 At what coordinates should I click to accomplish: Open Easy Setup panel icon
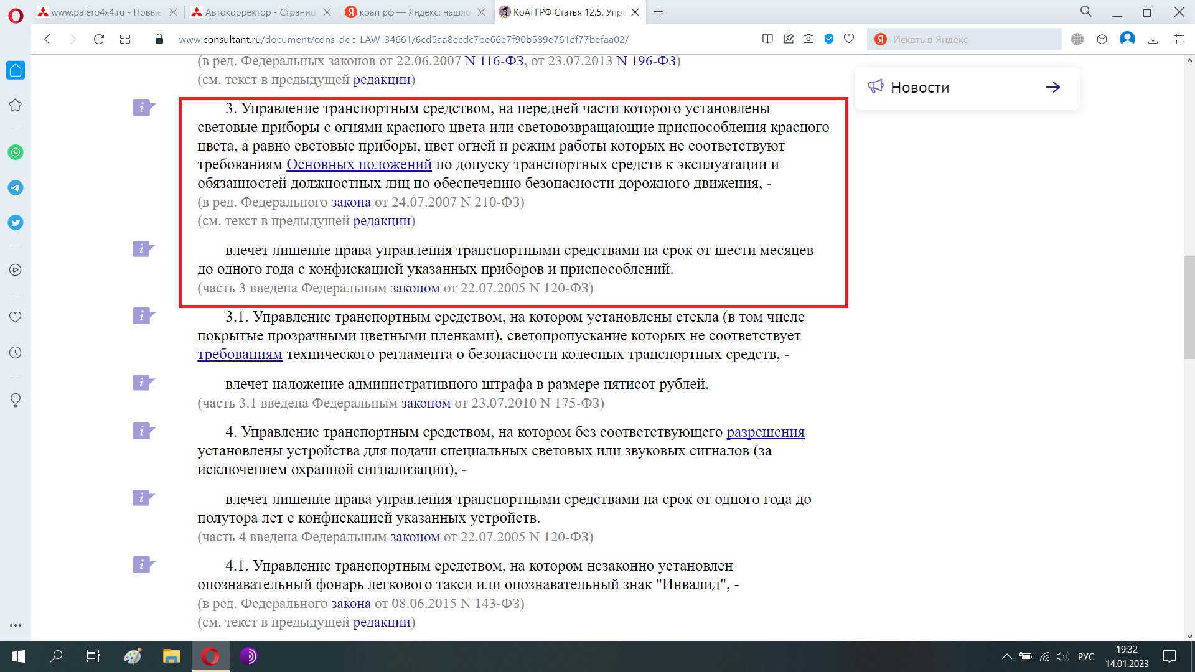point(1178,39)
